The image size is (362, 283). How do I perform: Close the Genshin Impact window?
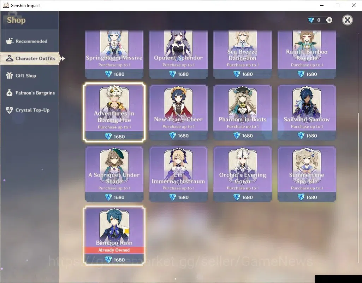(354, 5)
